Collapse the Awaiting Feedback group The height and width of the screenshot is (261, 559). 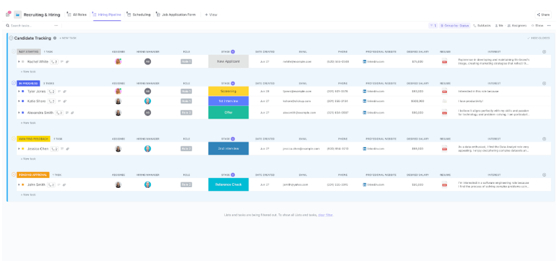14,138
